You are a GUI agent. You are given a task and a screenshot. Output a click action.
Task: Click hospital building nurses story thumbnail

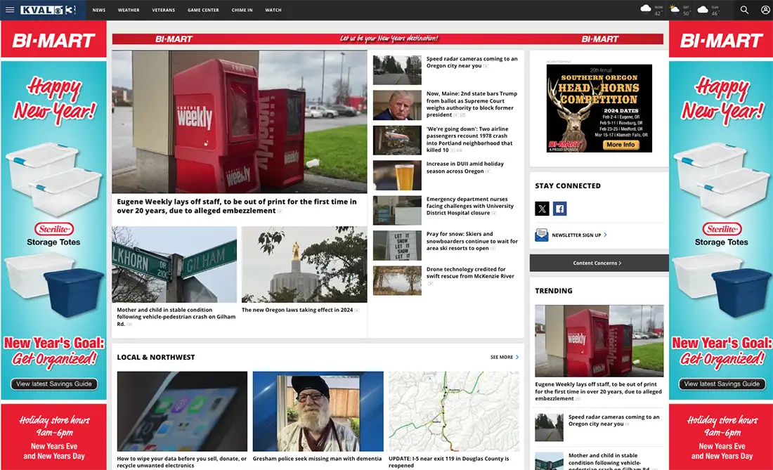pyautogui.click(x=397, y=210)
